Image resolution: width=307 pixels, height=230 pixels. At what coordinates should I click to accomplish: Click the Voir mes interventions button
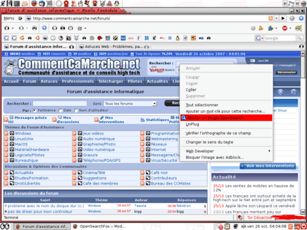(268, 166)
